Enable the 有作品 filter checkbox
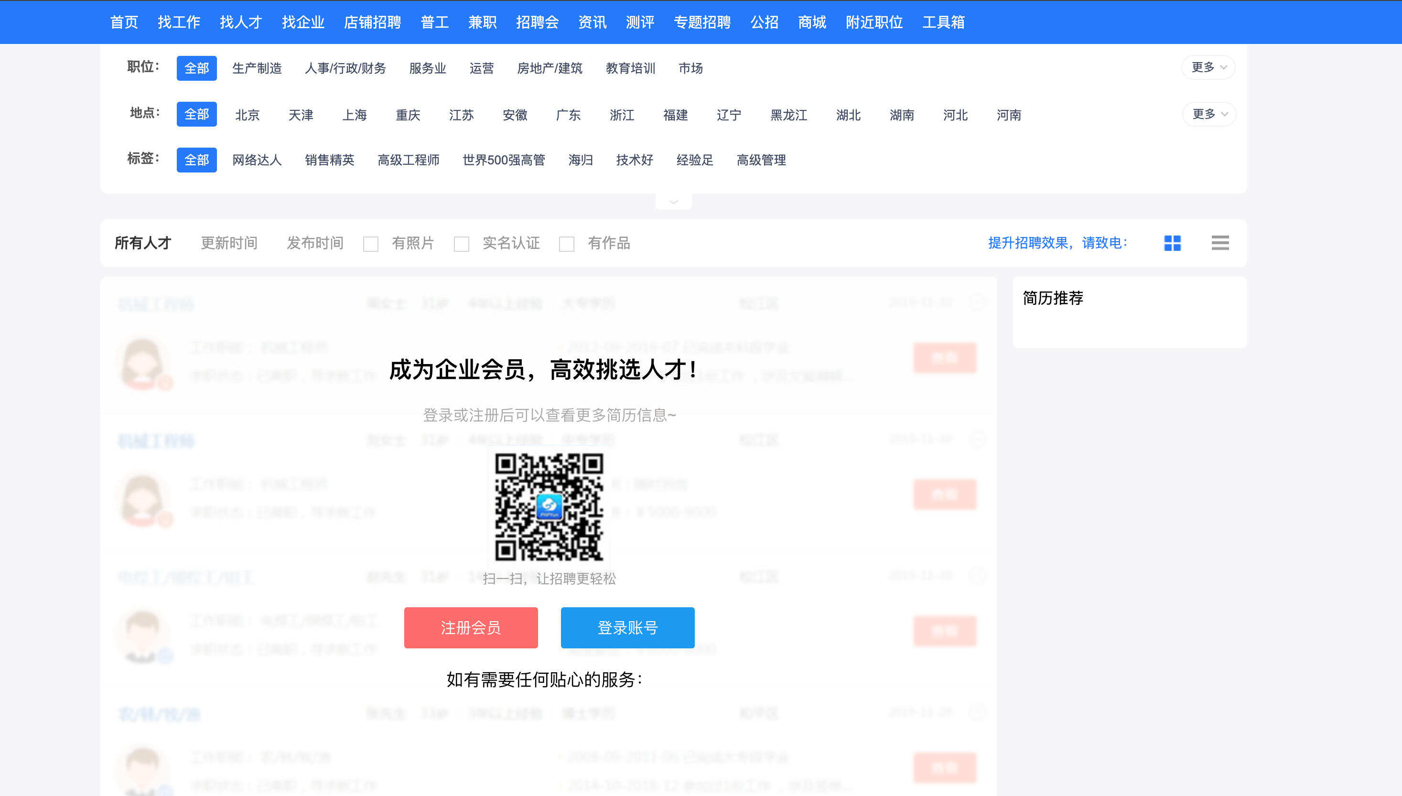This screenshot has height=796, width=1402. click(567, 244)
